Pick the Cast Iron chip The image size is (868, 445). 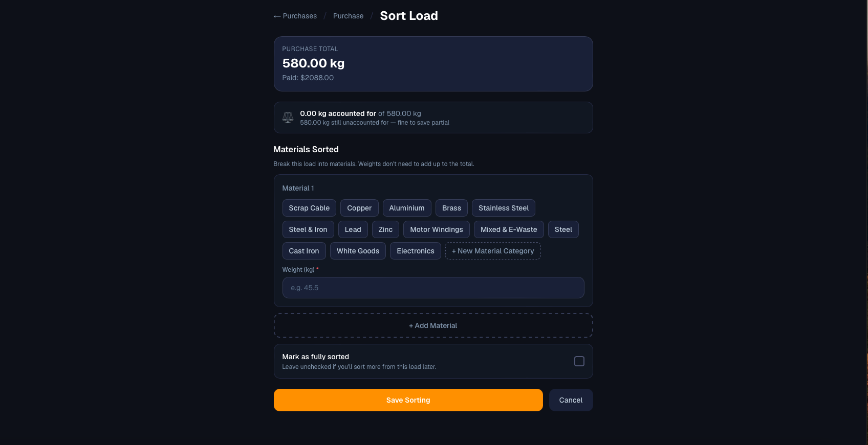tap(304, 251)
